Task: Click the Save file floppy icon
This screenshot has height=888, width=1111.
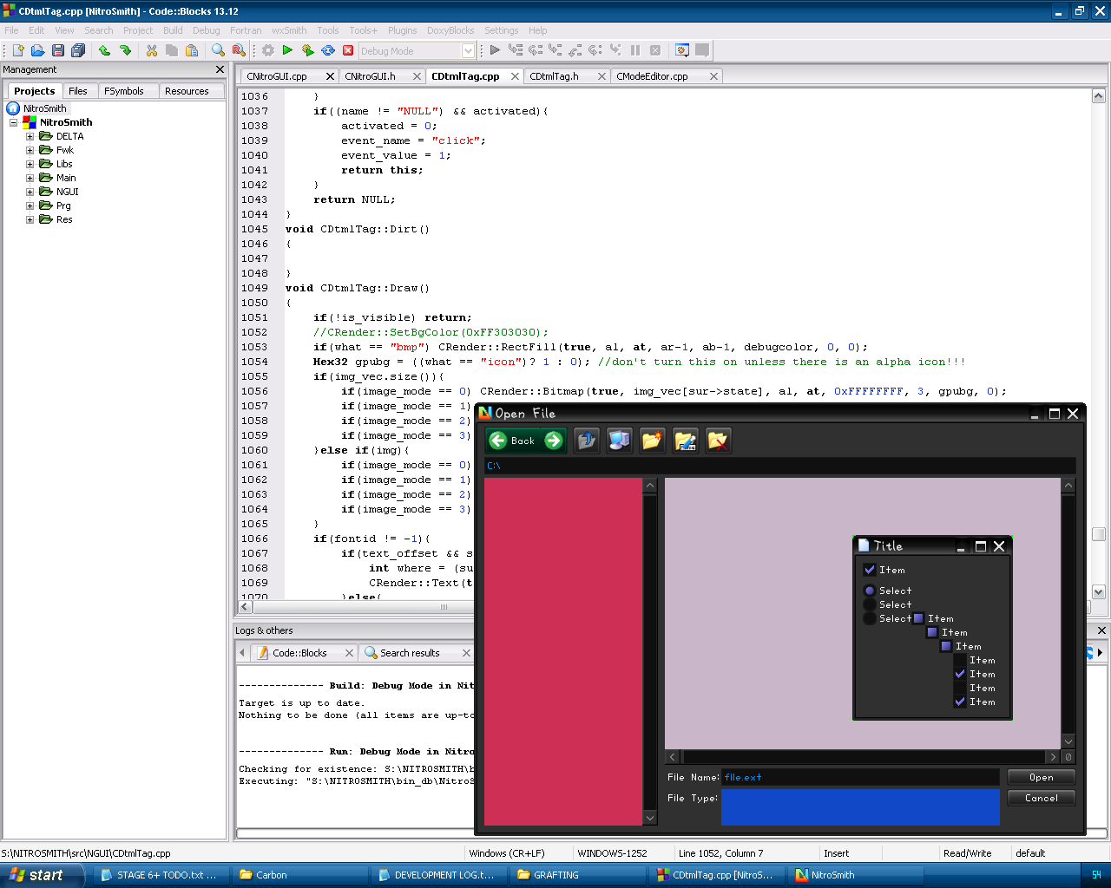Action: tap(58, 50)
